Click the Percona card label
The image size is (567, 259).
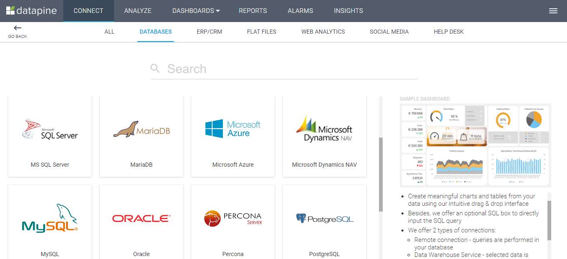pyautogui.click(x=233, y=254)
